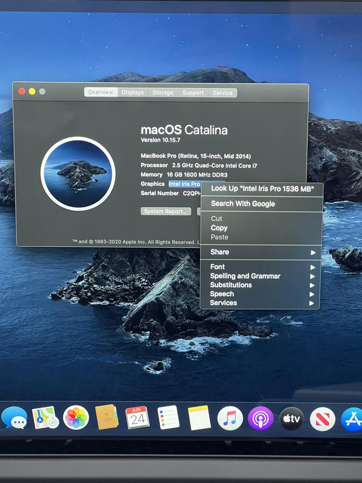Viewport: 362px width, 483px height.
Task: Open the Photos app in the Dock
Action: (x=76, y=418)
